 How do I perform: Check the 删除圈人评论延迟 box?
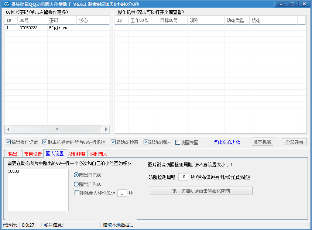click(77, 193)
